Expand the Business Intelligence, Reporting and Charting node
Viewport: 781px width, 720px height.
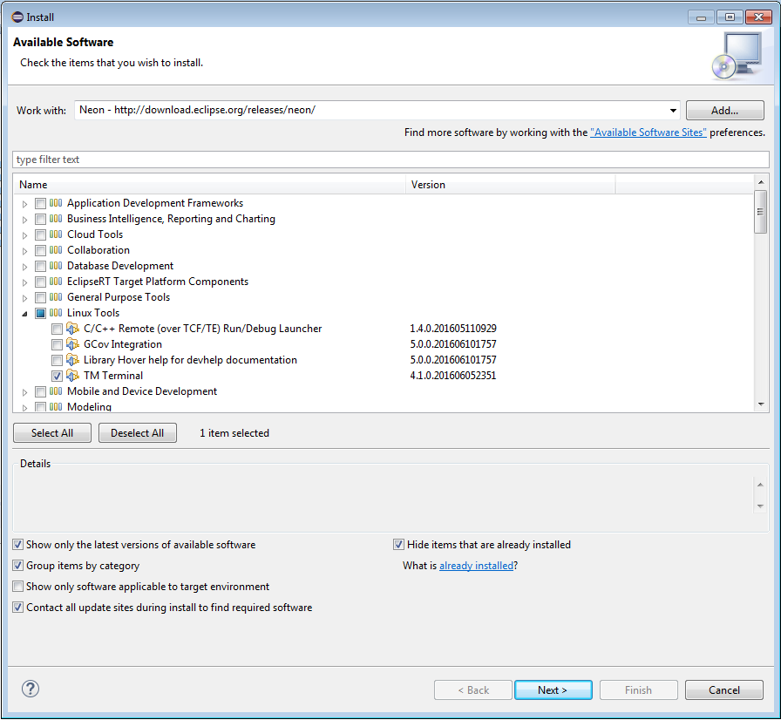pos(24,219)
